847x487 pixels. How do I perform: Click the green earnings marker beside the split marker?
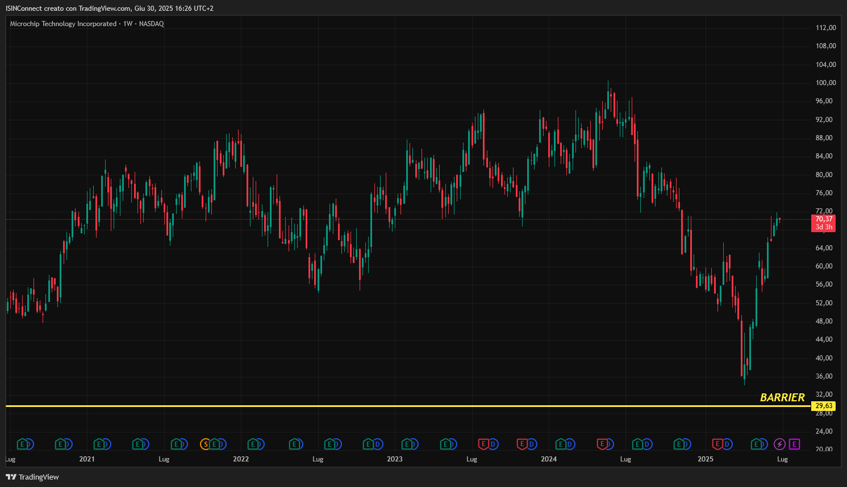(x=214, y=444)
